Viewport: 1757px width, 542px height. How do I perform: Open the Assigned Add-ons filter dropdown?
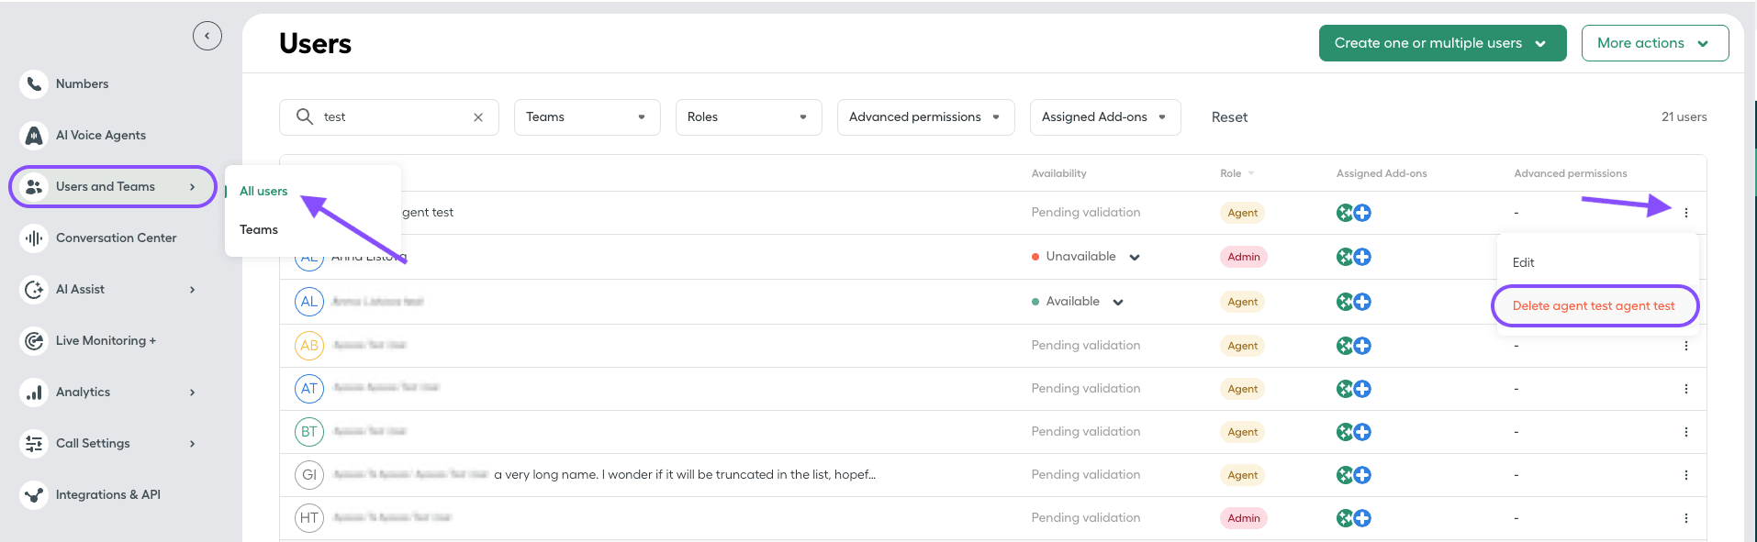point(1105,117)
